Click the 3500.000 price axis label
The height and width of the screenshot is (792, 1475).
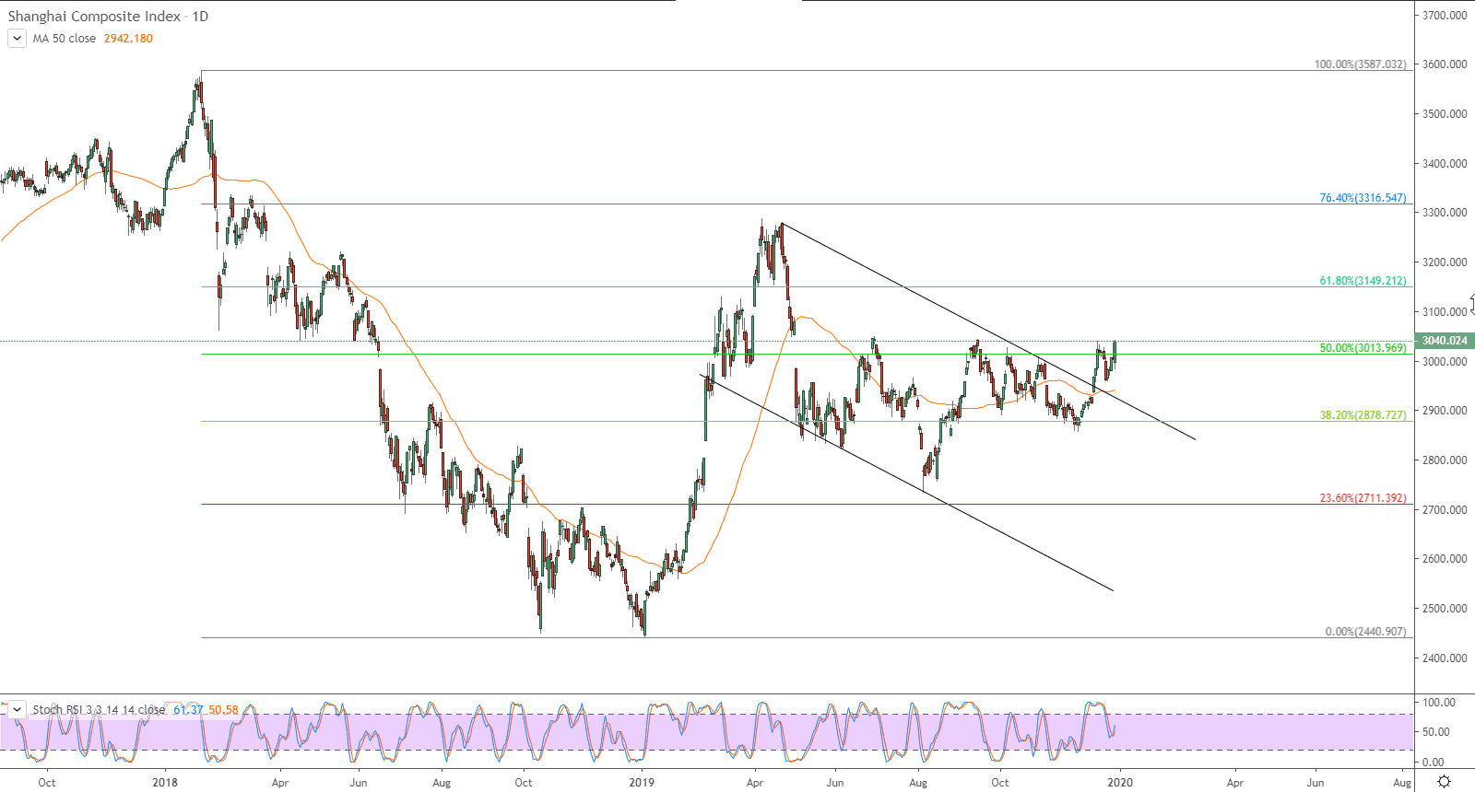[1445, 114]
